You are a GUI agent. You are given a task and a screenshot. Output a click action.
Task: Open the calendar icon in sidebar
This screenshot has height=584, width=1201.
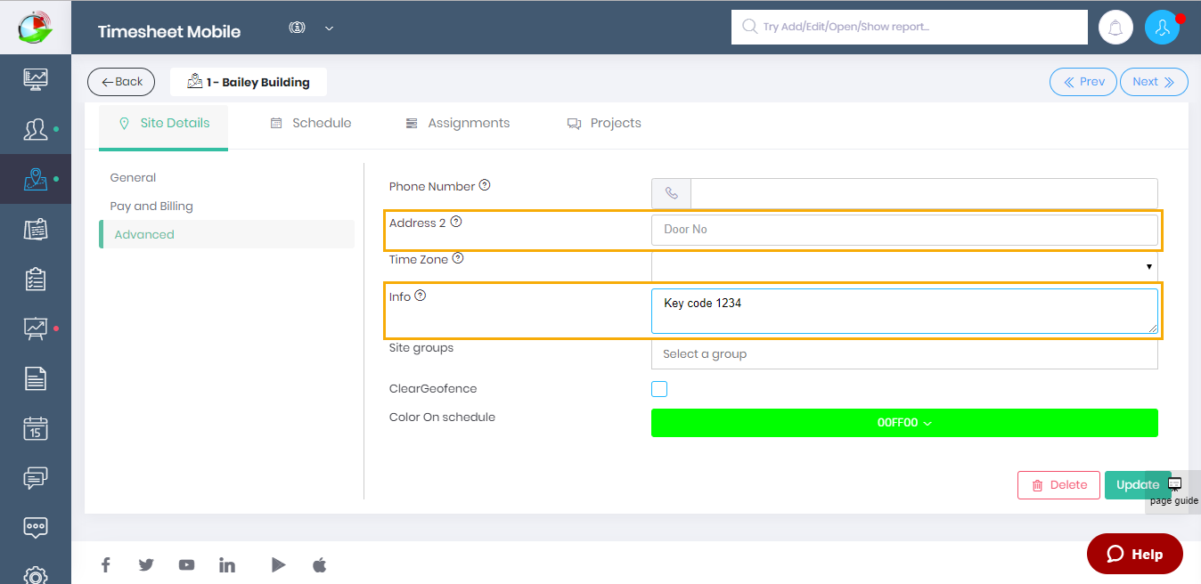(36, 429)
